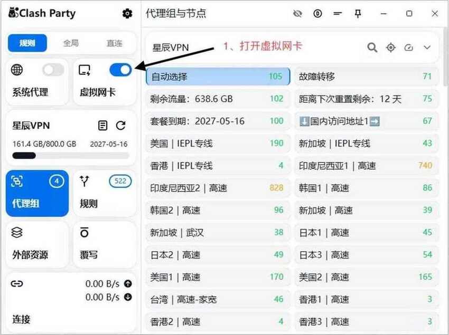Click the globe icon on 系统代理 card
Viewport: 449px width, 335px height.
click(17, 70)
